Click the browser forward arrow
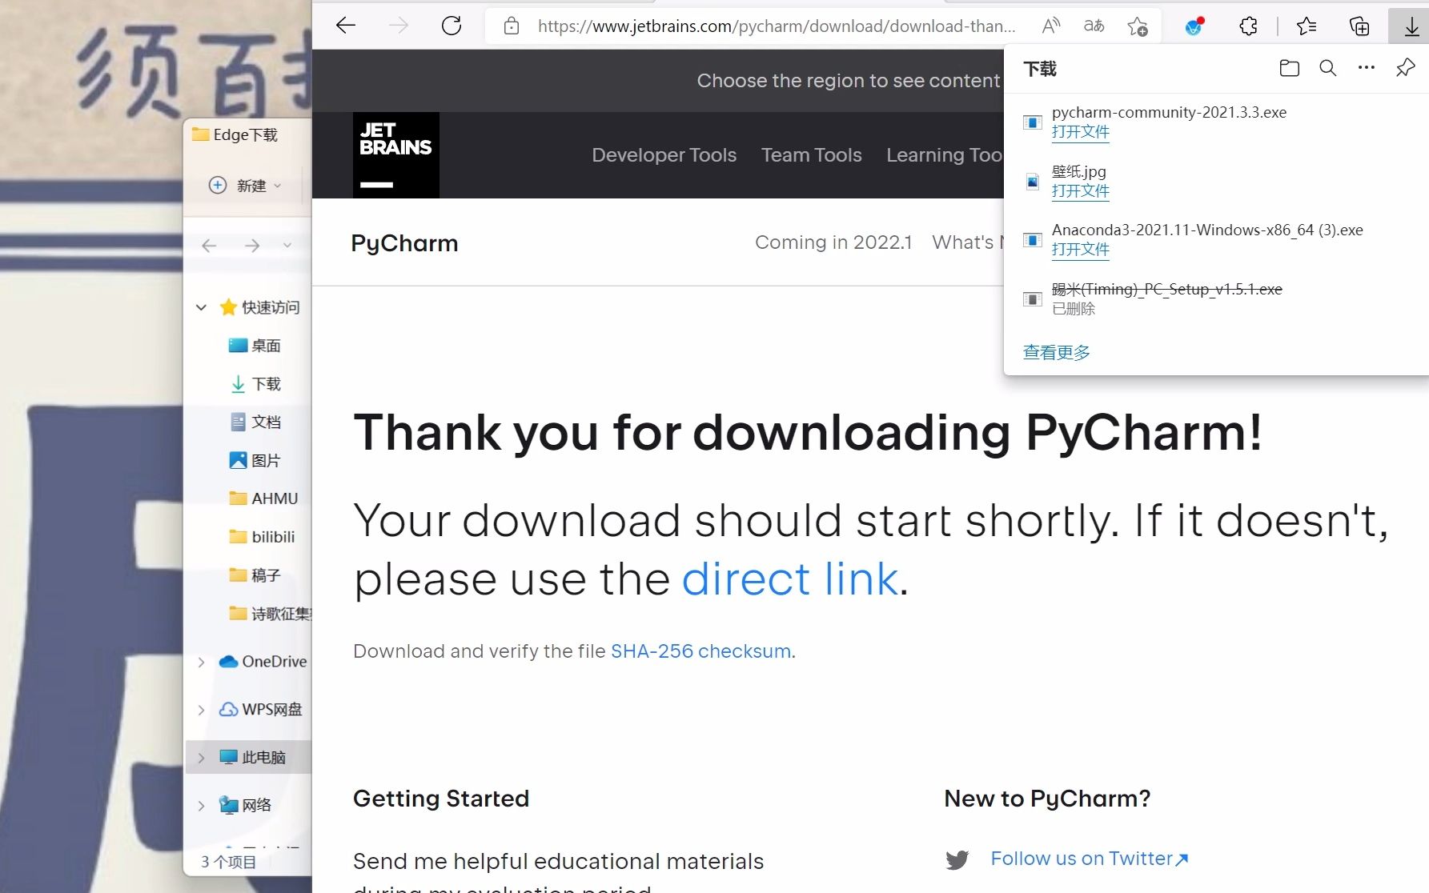 (398, 26)
